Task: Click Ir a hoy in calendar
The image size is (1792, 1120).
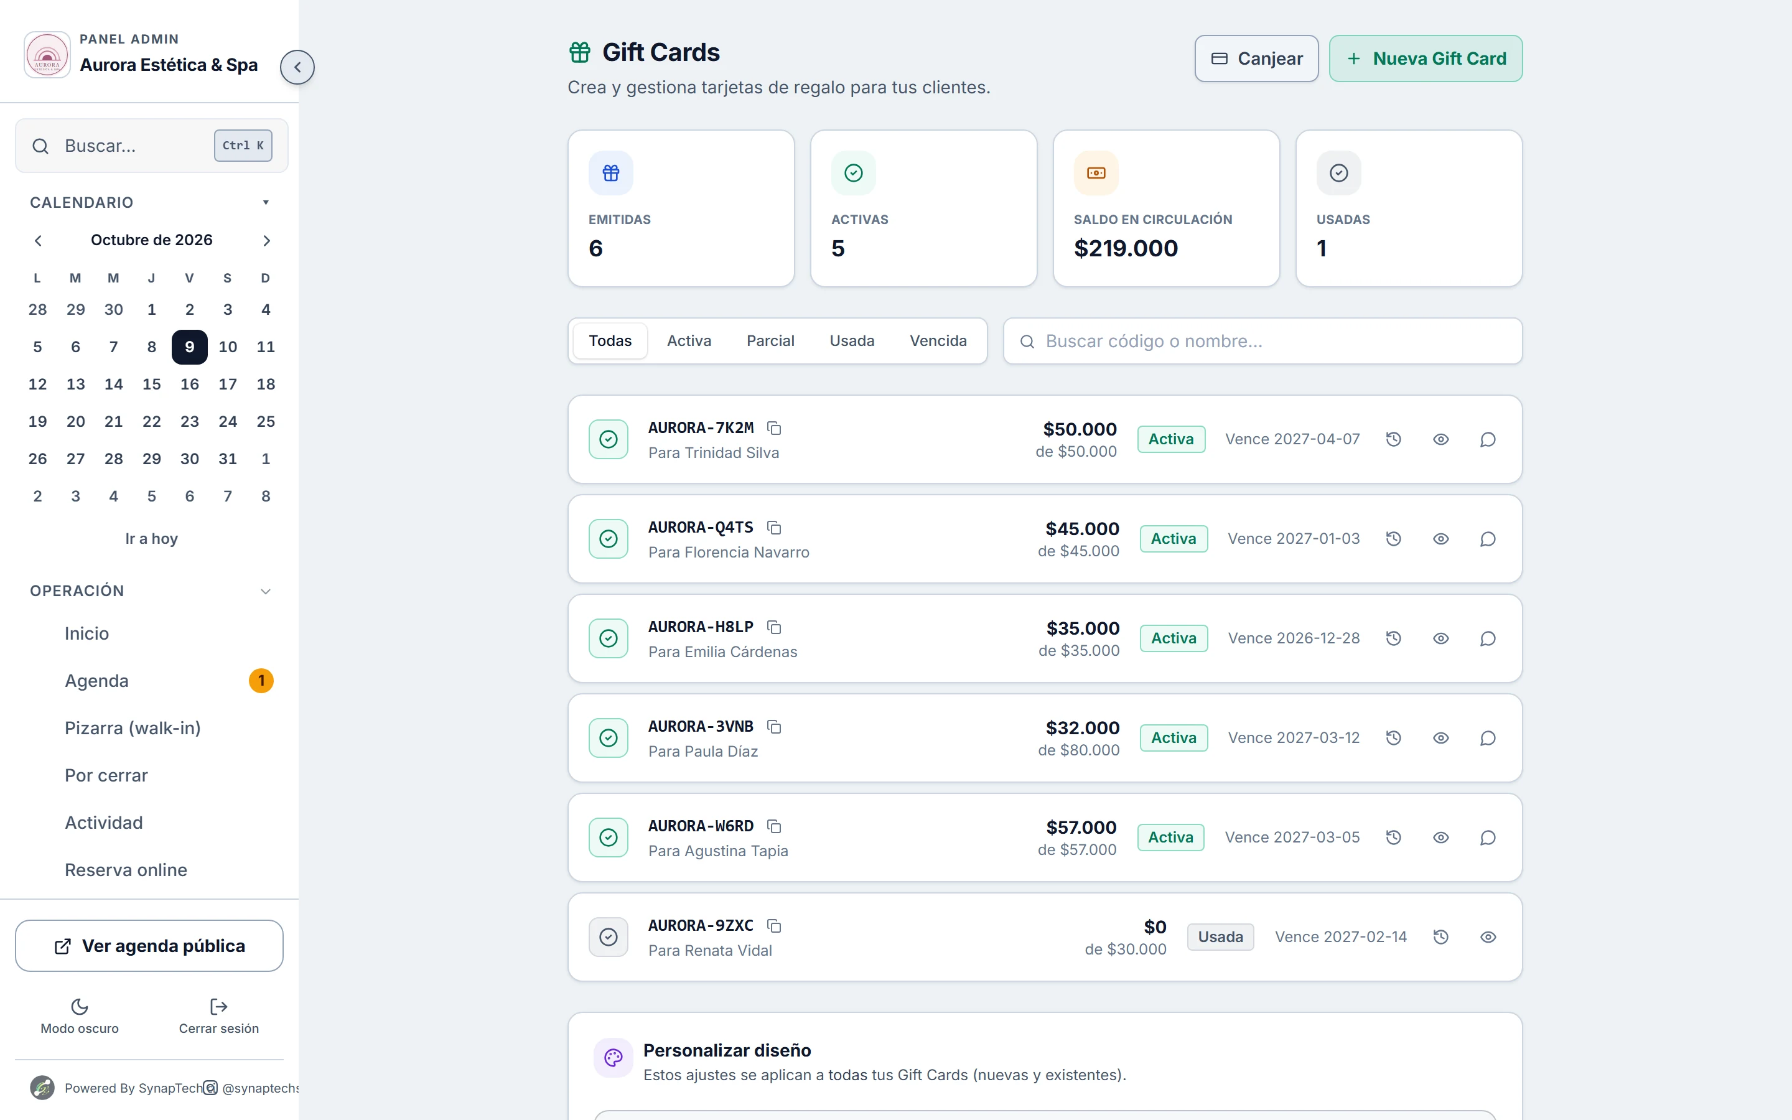Action: (x=151, y=538)
